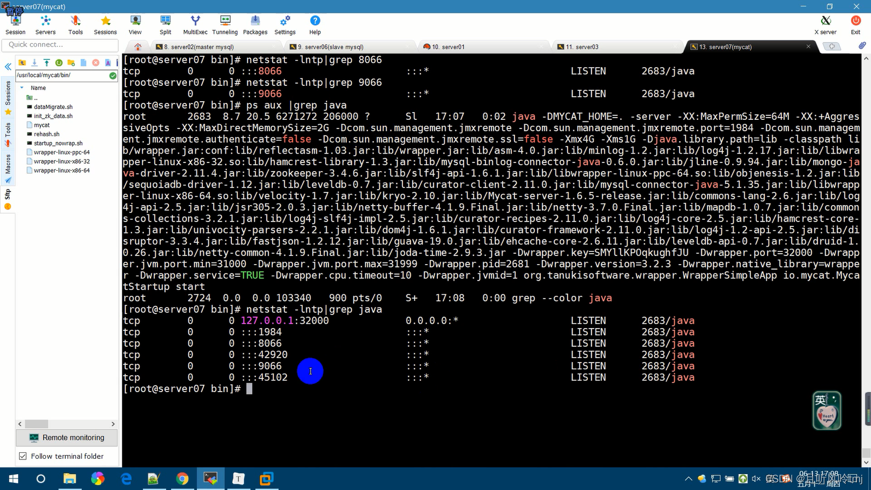Click the SFTP delete icon
Screen dimensions: 871x490
96,63
